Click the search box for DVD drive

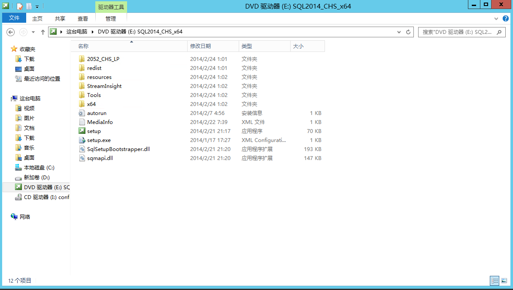click(457, 32)
